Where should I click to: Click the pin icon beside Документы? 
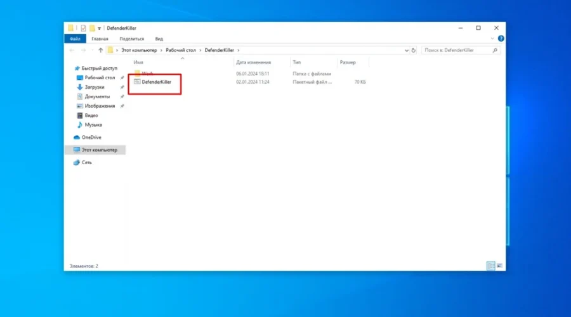tap(122, 97)
